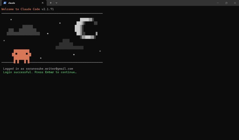Select the claude terminal tab

pyautogui.click(x=24, y=3)
